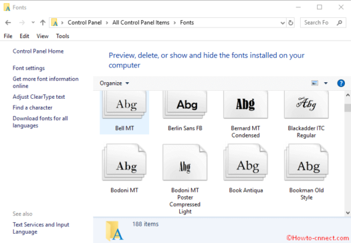Open the File menu
Screen dimensions: 351x243
point(8,36)
